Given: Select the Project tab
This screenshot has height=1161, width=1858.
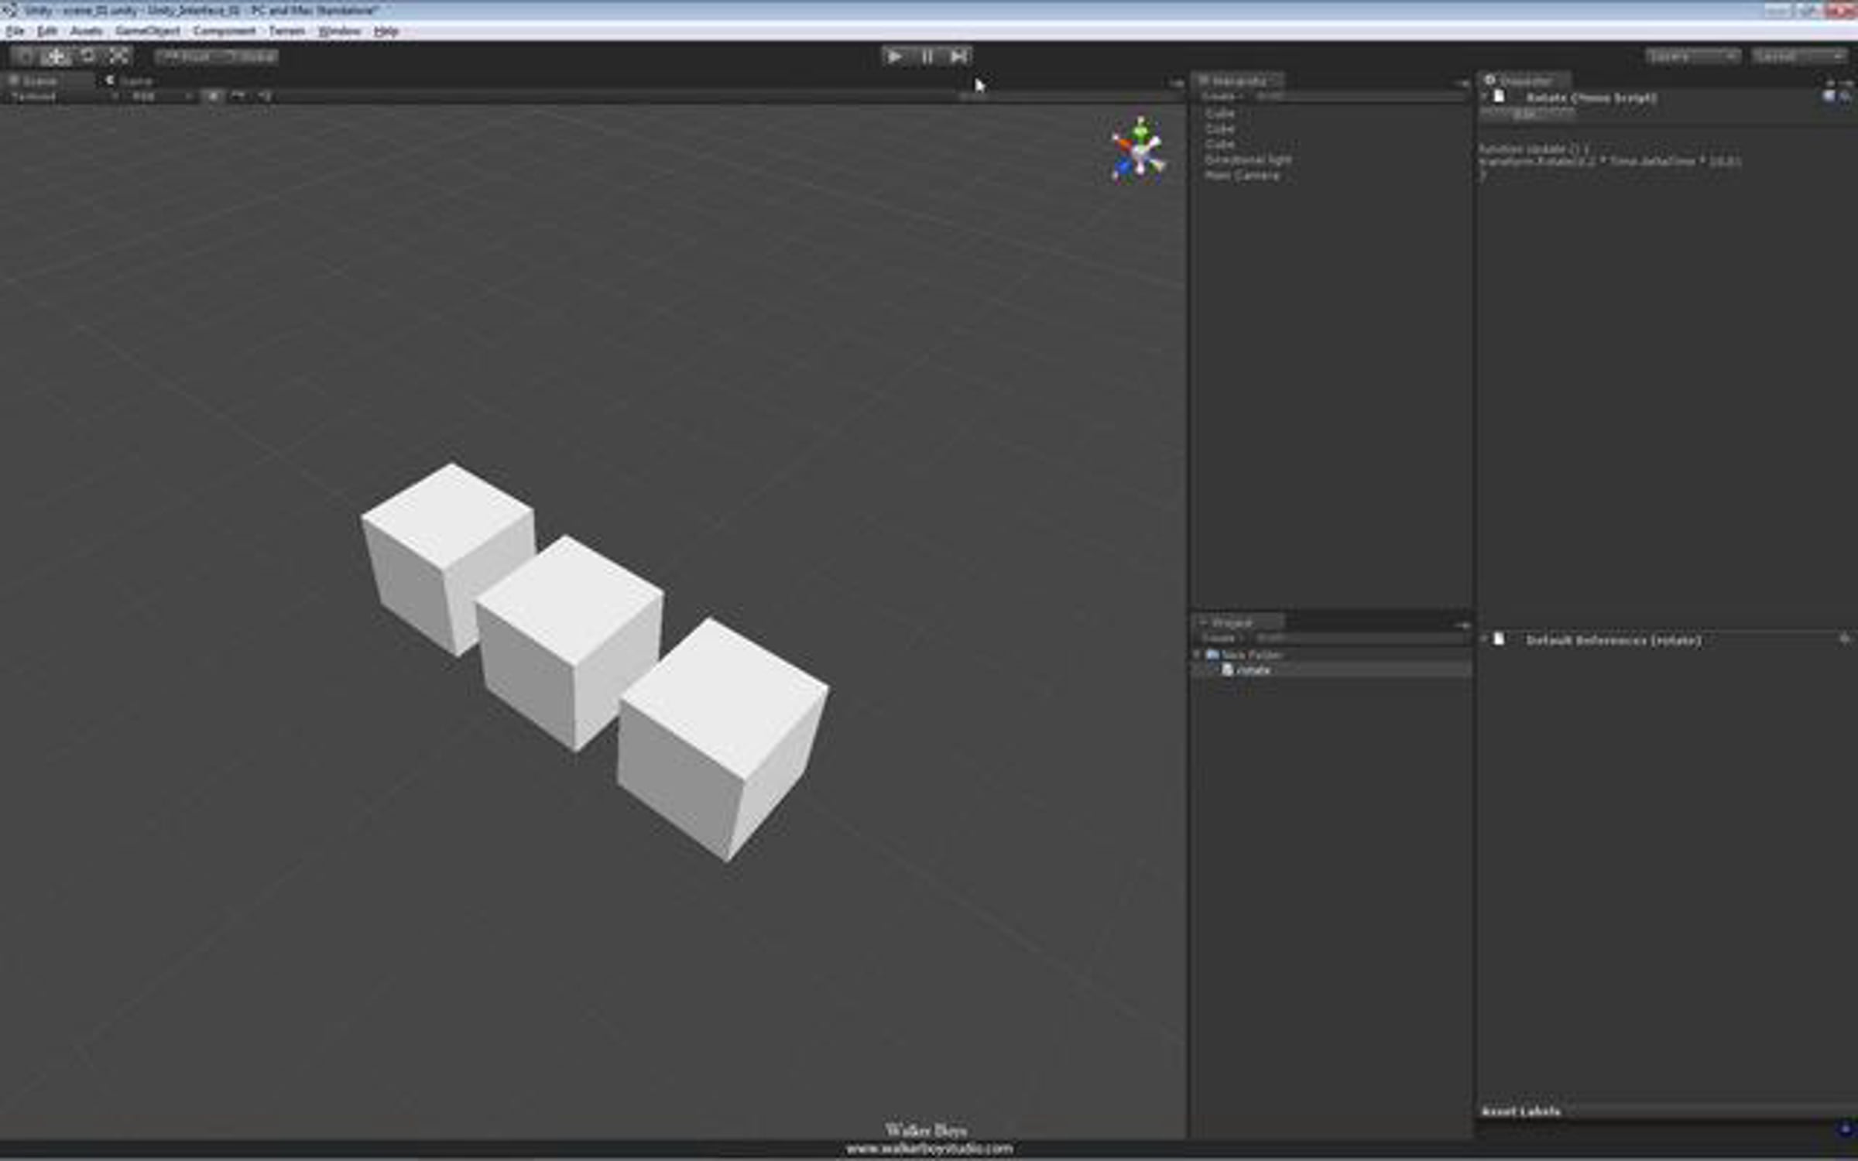Looking at the screenshot, I should pyautogui.click(x=1237, y=622).
